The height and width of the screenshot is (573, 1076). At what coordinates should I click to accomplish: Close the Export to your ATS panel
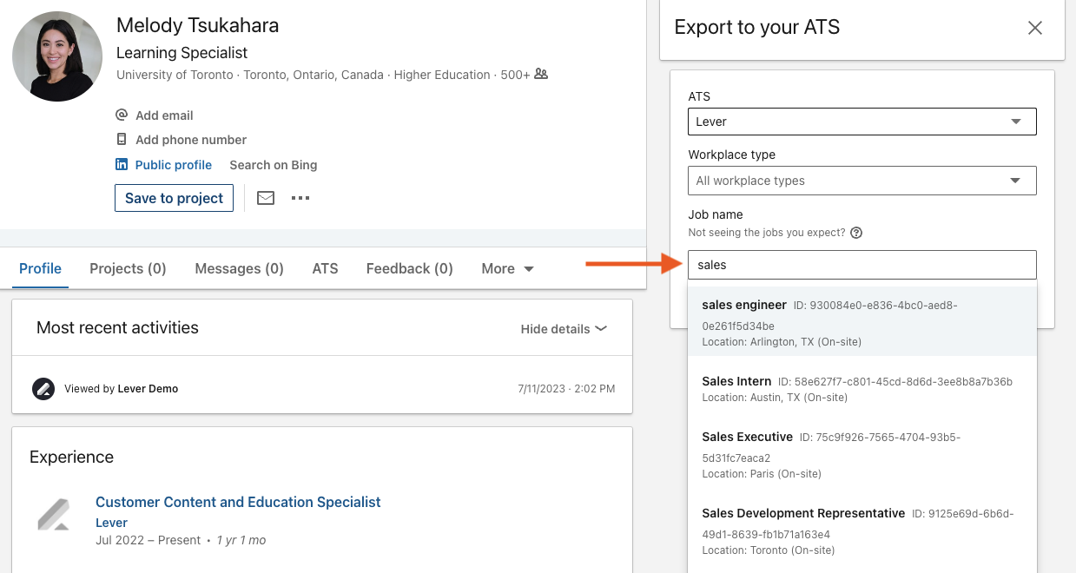1035,28
